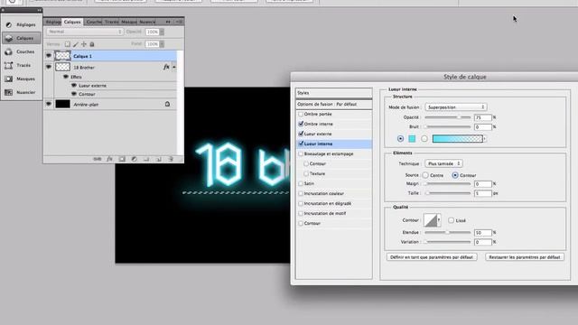Open Mode de fusion Superposition dropdown
This screenshot has height=325, width=578.
456,107
